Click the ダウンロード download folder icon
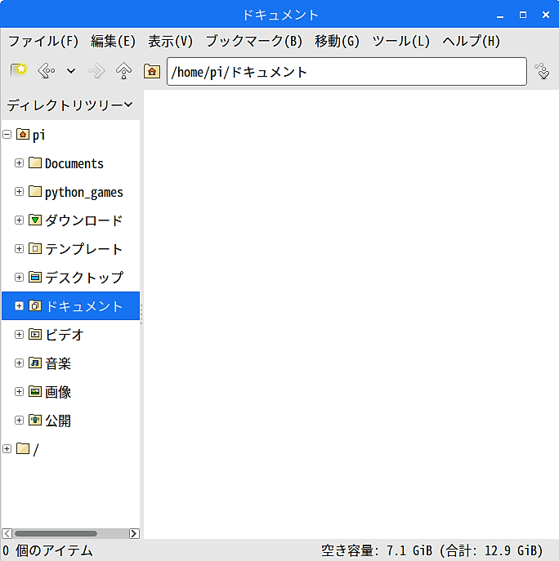Image resolution: width=559 pixels, height=561 pixels. click(35, 220)
